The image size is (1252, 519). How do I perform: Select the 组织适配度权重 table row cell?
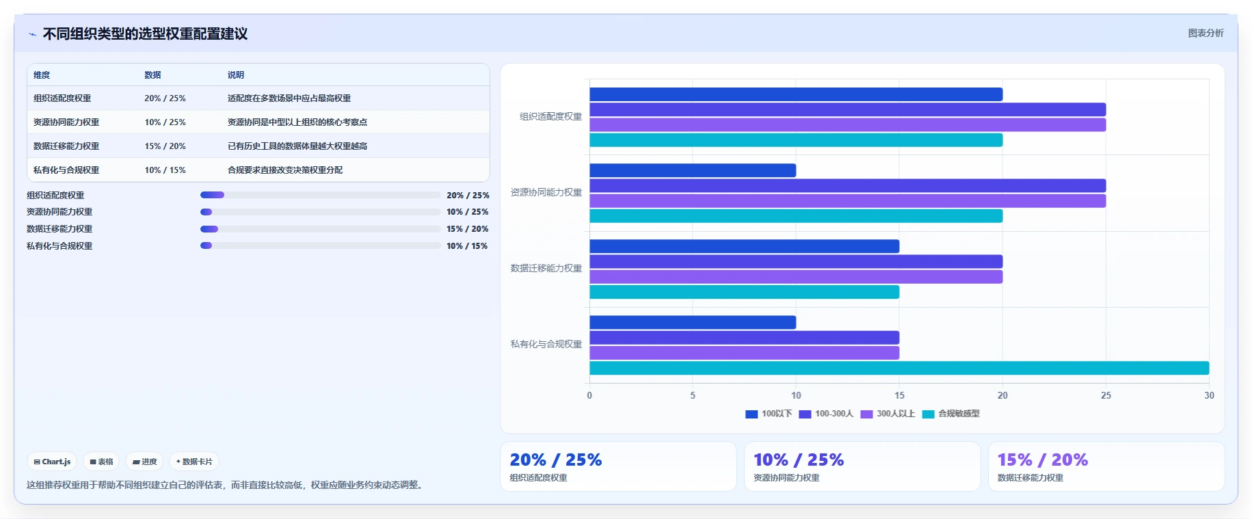point(62,98)
